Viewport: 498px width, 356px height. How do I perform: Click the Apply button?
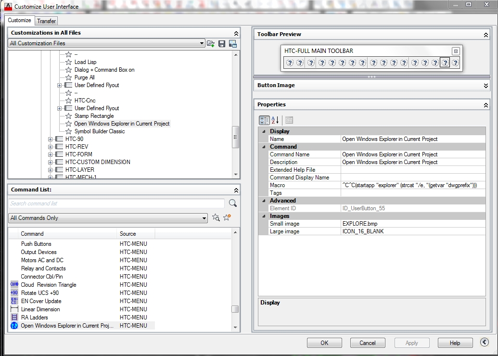coord(411,343)
